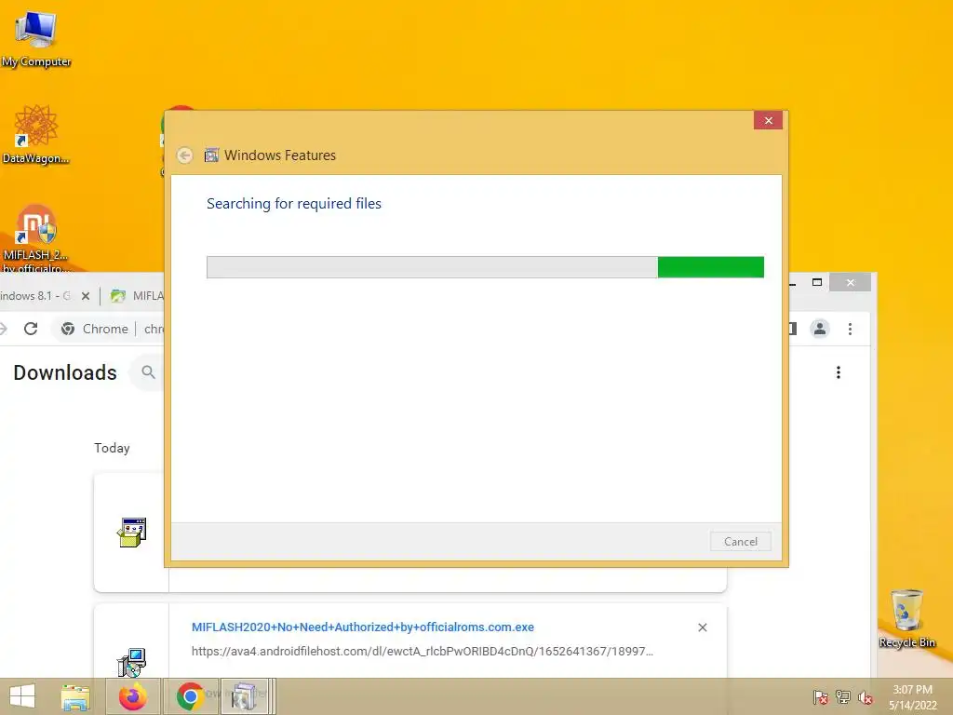Click the Chrome site info chip

94,329
